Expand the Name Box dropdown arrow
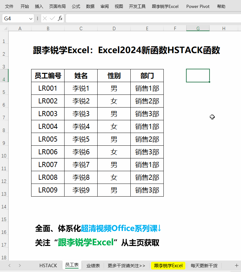241x272 pixels. (x=31, y=18)
